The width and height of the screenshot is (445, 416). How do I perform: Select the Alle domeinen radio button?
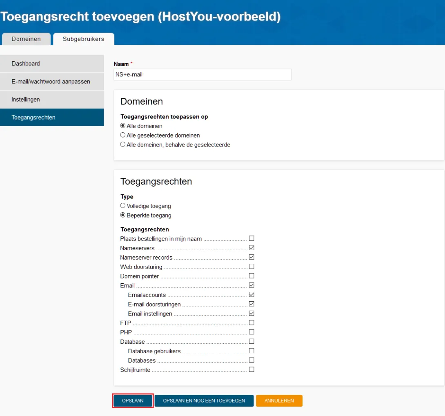(x=123, y=126)
